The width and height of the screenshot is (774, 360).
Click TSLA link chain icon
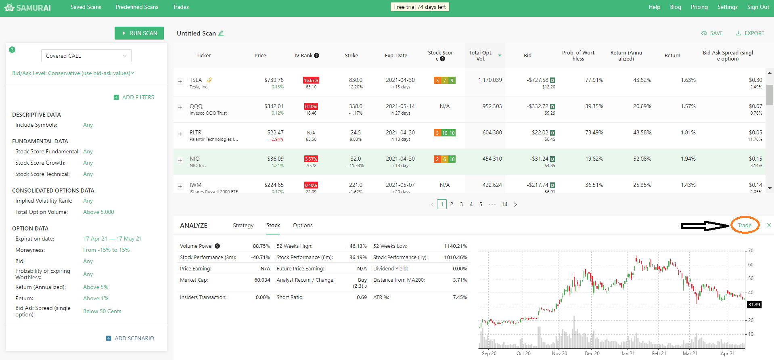[x=209, y=80]
